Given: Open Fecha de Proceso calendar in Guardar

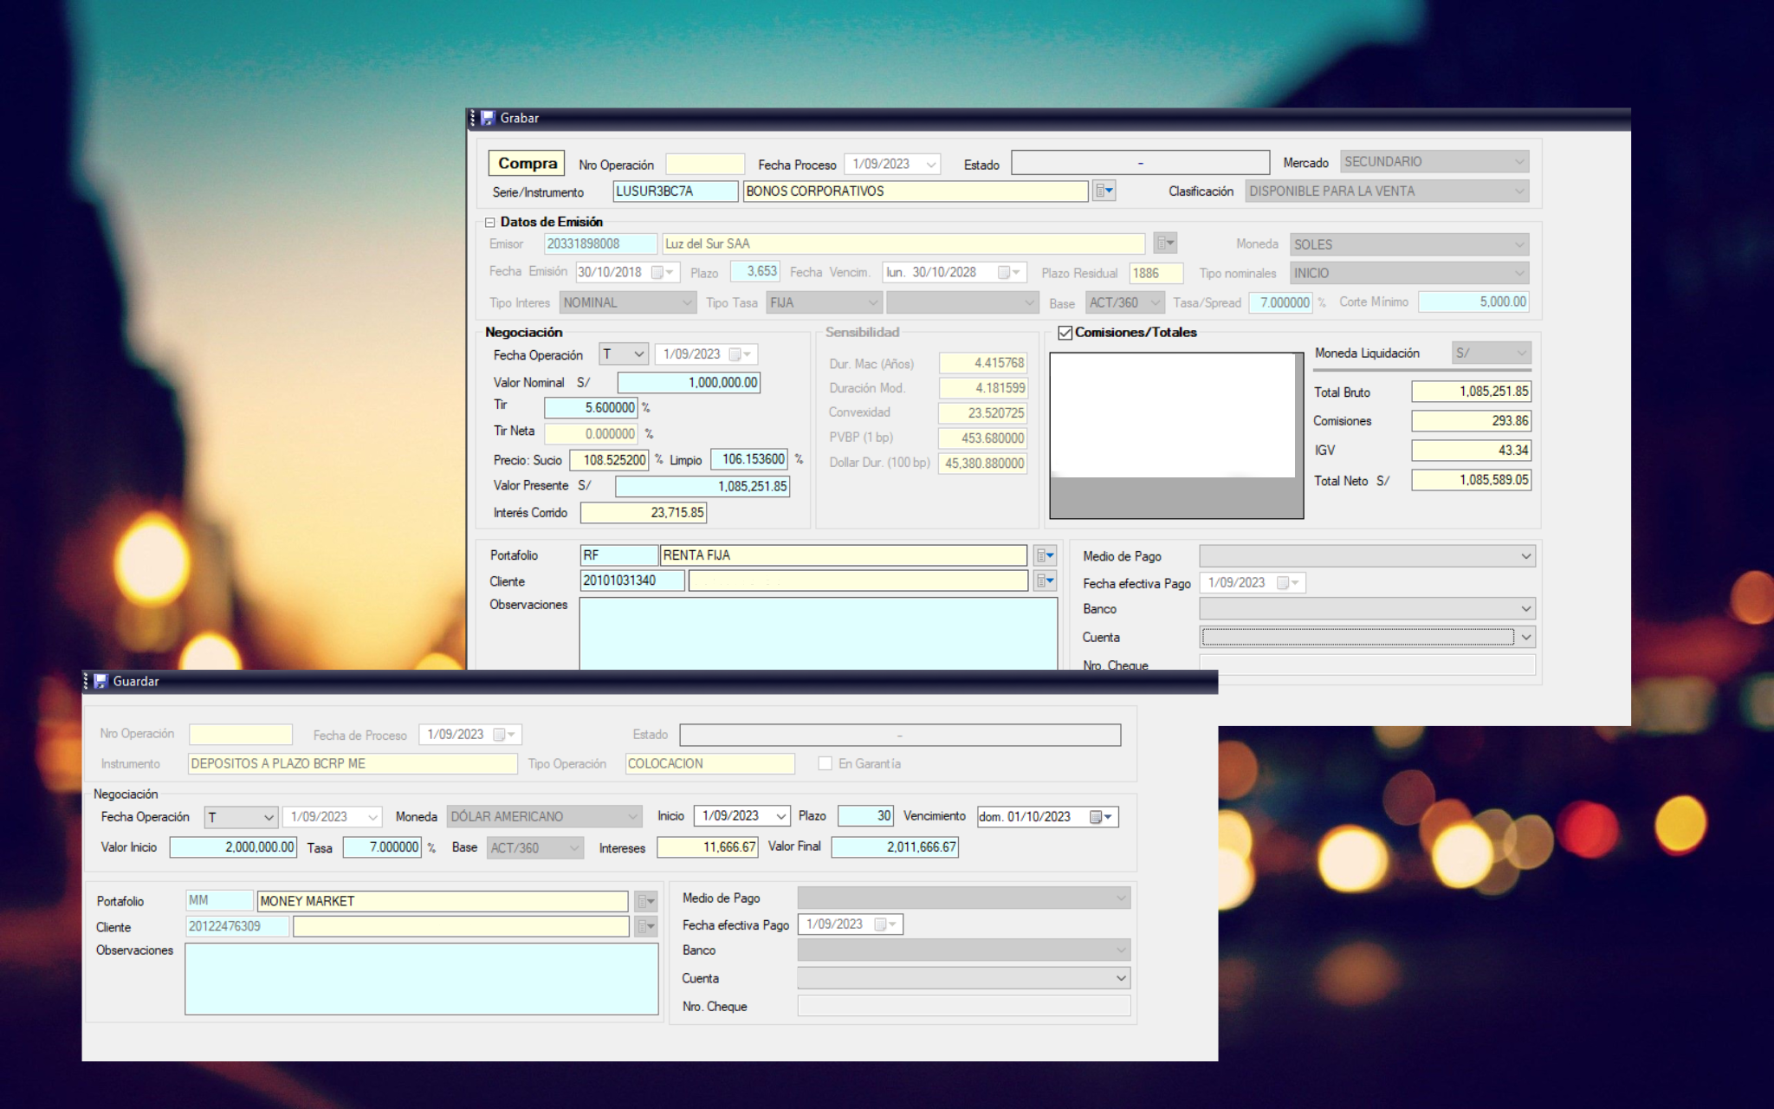Looking at the screenshot, I should pyautogui.click(x=504, y=735).
